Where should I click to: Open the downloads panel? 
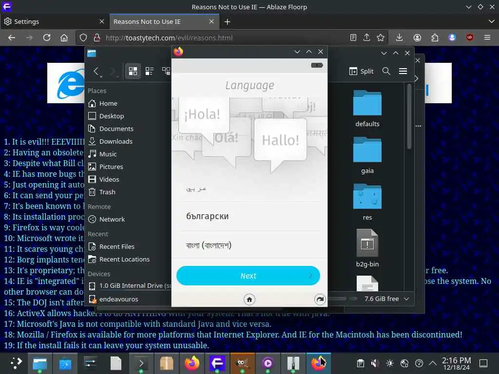click(399, 38)
